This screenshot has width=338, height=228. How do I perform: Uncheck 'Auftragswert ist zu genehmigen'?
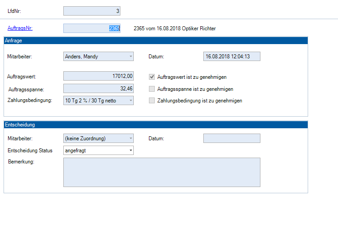153,77
